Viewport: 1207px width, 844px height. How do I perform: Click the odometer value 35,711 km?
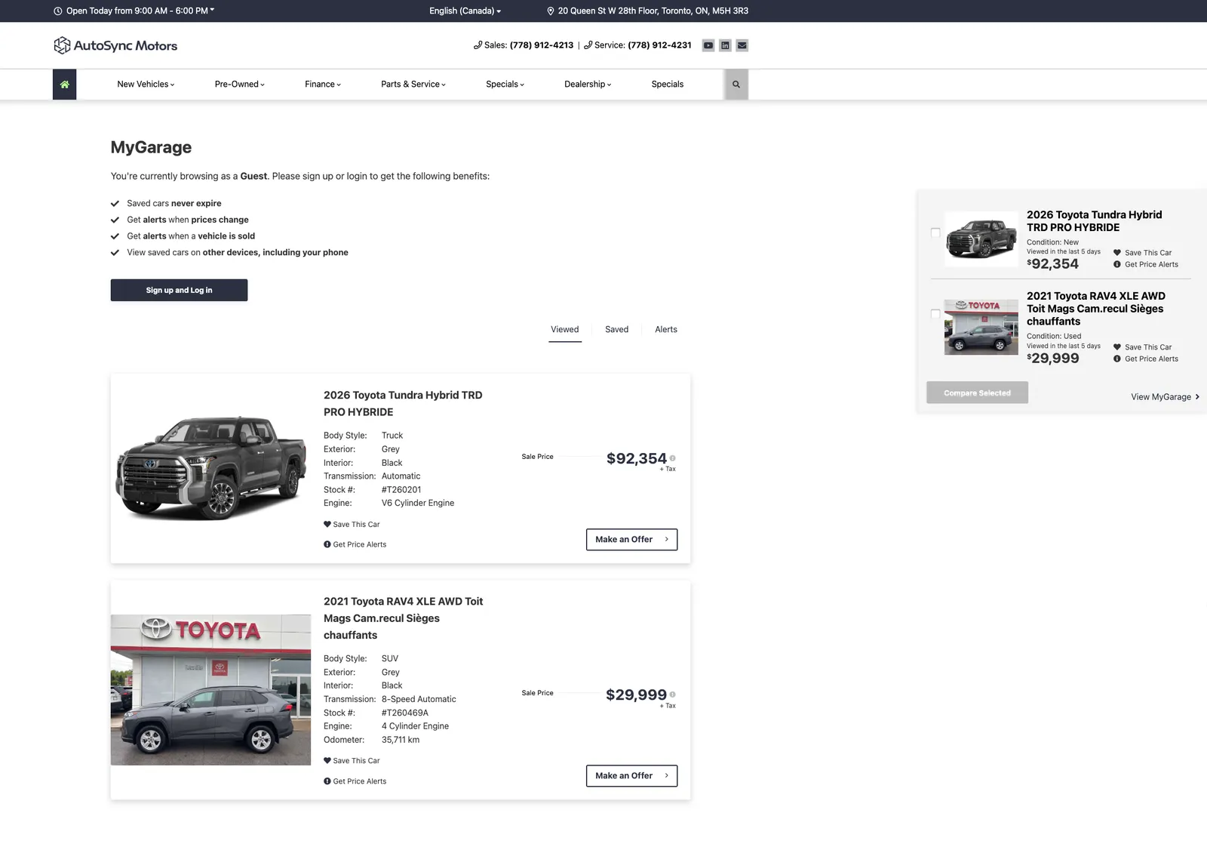pos(401,740)
